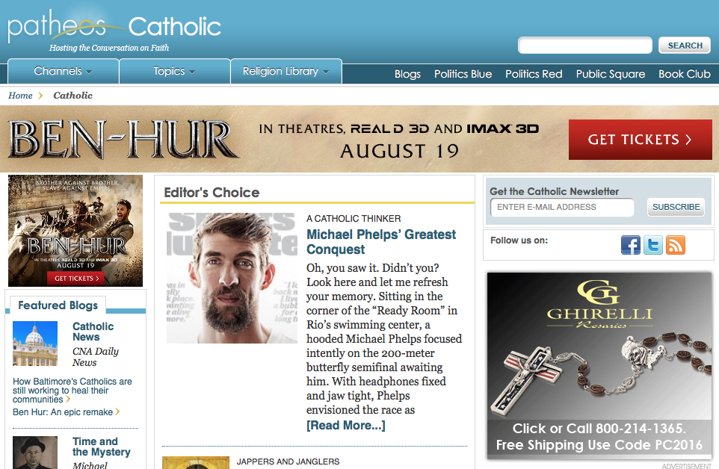
Task: Go to Politics Blue section
Action: tap(463, 74)
